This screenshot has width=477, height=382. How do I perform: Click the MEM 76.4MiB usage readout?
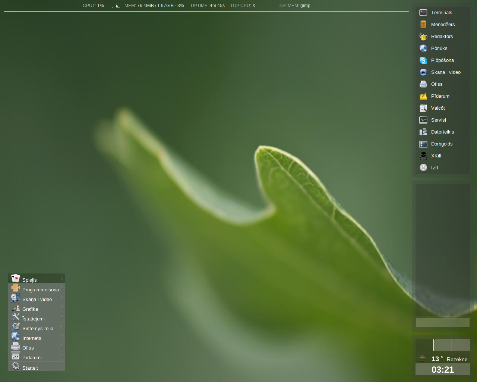154,6
